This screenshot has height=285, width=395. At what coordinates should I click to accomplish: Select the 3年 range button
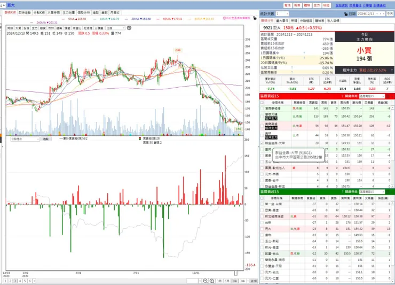click(x=242, y=281)
